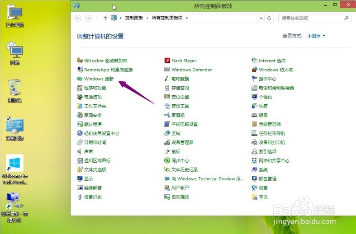The image size is (356, 234).
Task: Open 用户帐户 icon
Action: [167, 188]
